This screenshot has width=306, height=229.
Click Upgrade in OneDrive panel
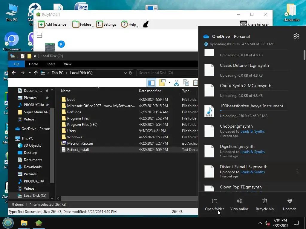coord(290,205)
